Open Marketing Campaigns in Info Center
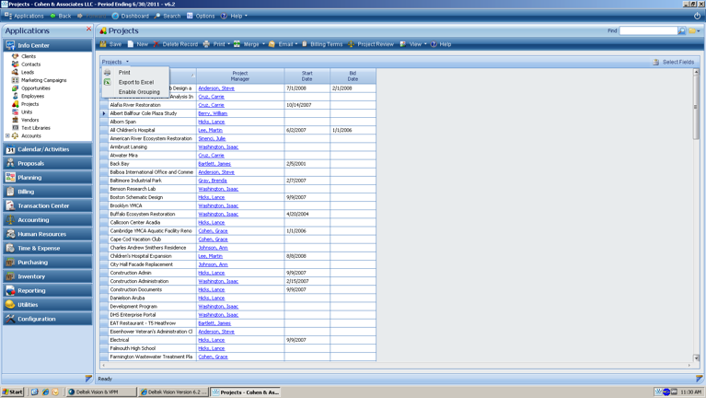The width and height of the screenshot is (706, 398). (x=43, y=80)
